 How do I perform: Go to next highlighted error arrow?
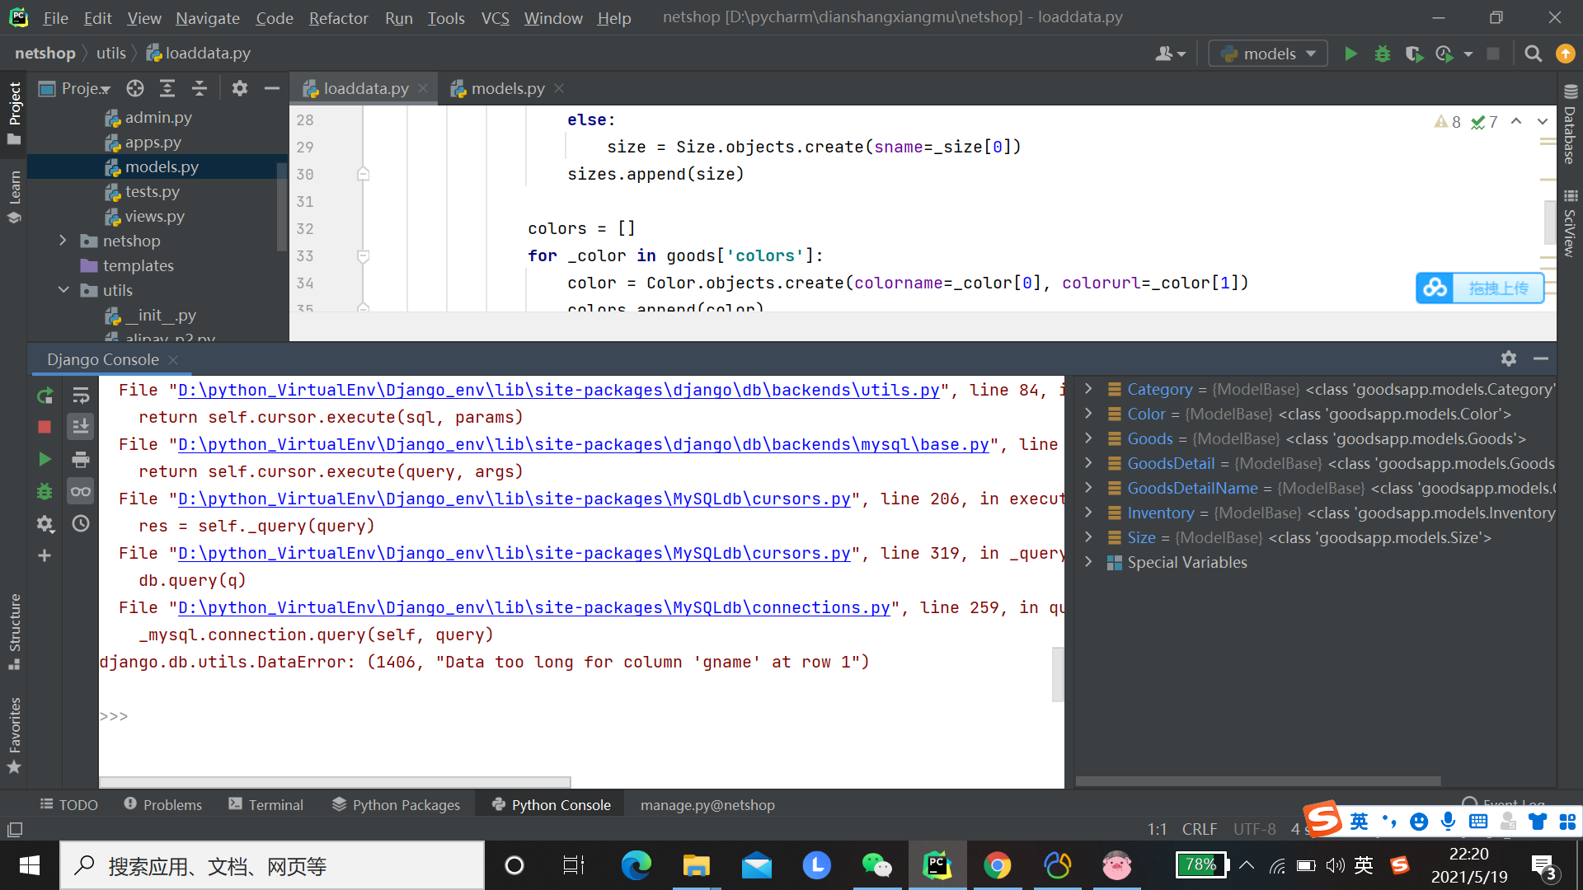tap(1542, 121)
